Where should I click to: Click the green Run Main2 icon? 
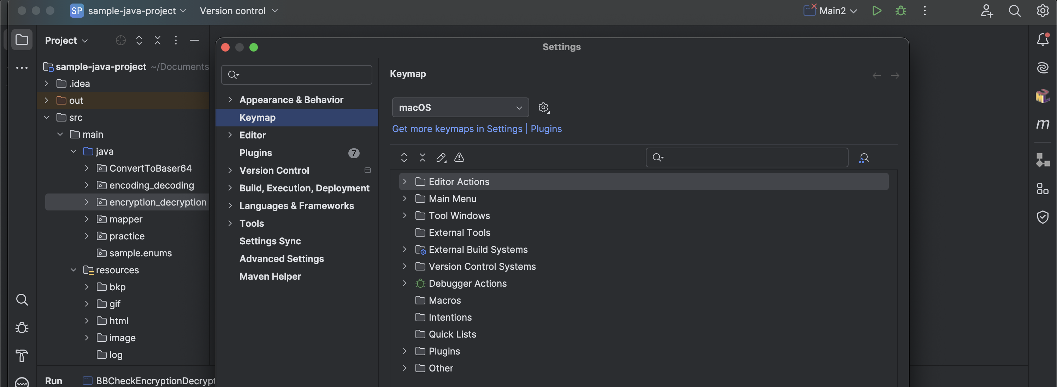click(x=876, y=11)
